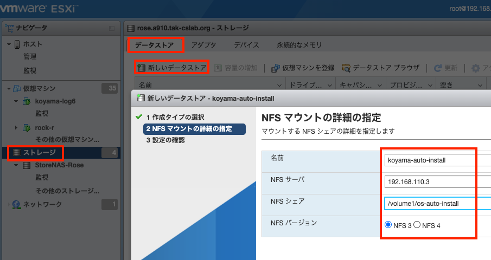Click the StoreNAS-Rose datastore icon
The height and width of the screenshot is (260, 491).
(x=27, y=165)
